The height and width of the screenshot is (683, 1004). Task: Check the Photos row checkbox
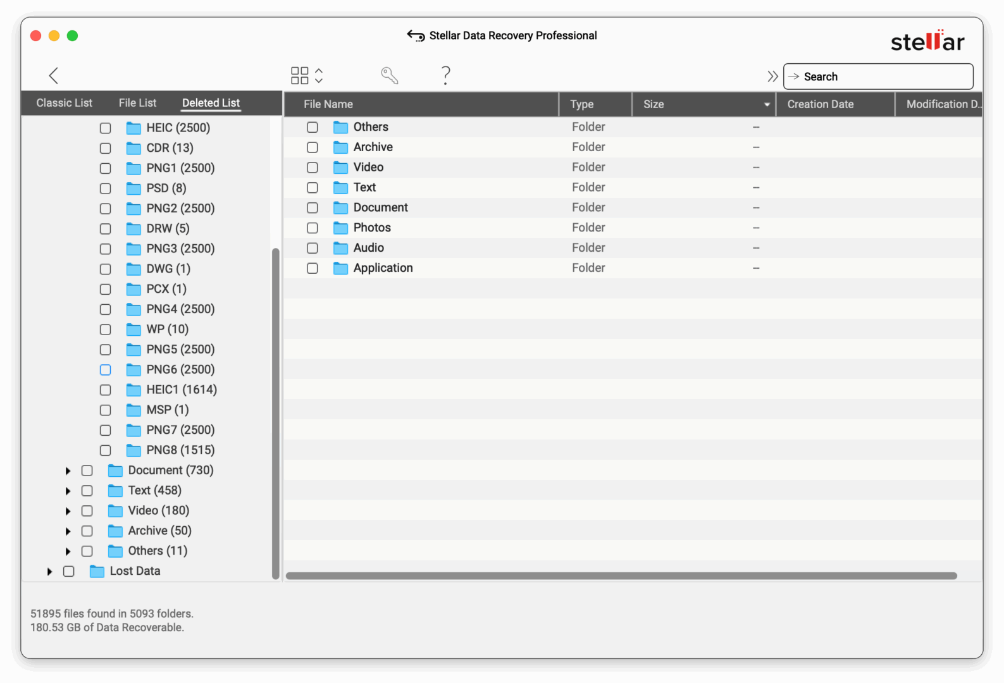click(313, 228)
